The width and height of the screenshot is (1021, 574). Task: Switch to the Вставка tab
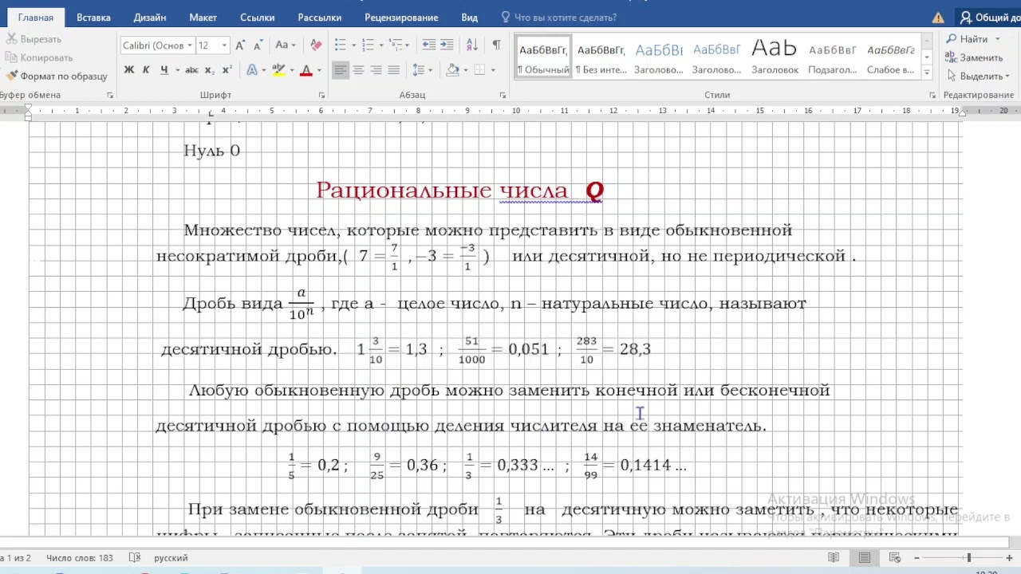(93, 18)
